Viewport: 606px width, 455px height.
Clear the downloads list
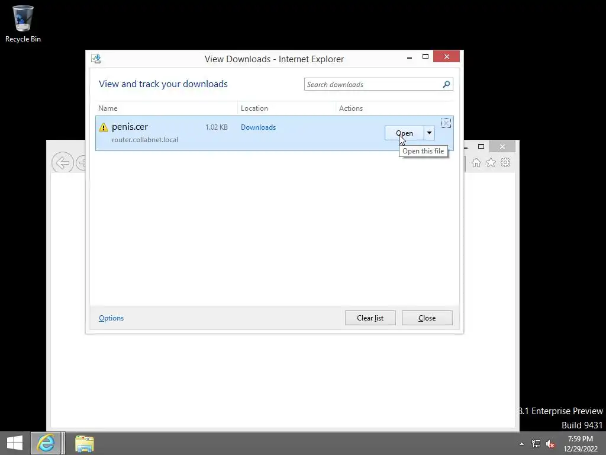[370, 318]
